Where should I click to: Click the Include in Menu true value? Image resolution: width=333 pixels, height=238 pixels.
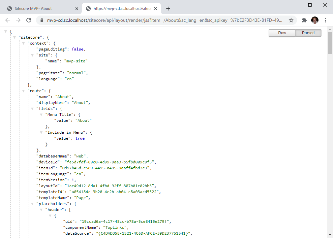point(80,138)
